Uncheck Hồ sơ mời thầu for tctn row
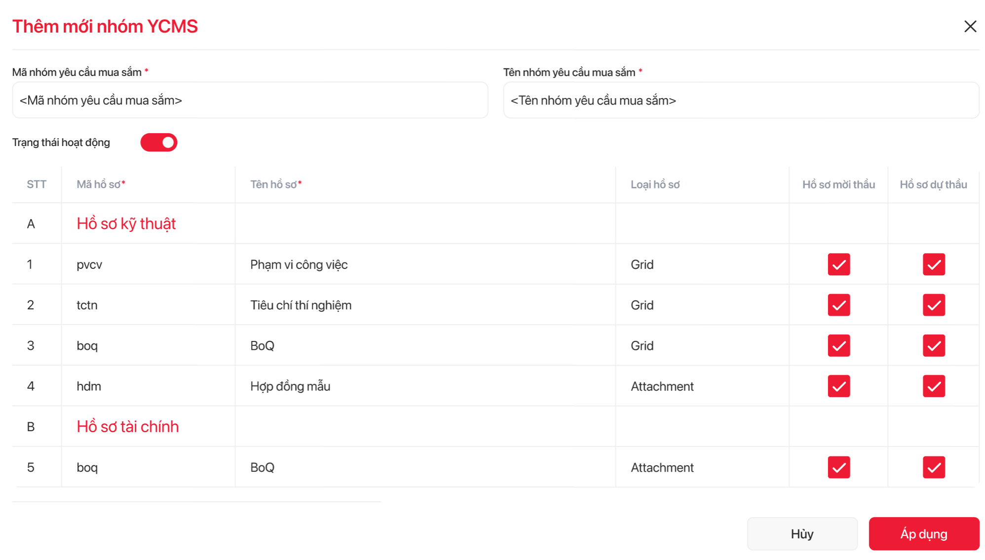The image size is (985, 560). 838,305
